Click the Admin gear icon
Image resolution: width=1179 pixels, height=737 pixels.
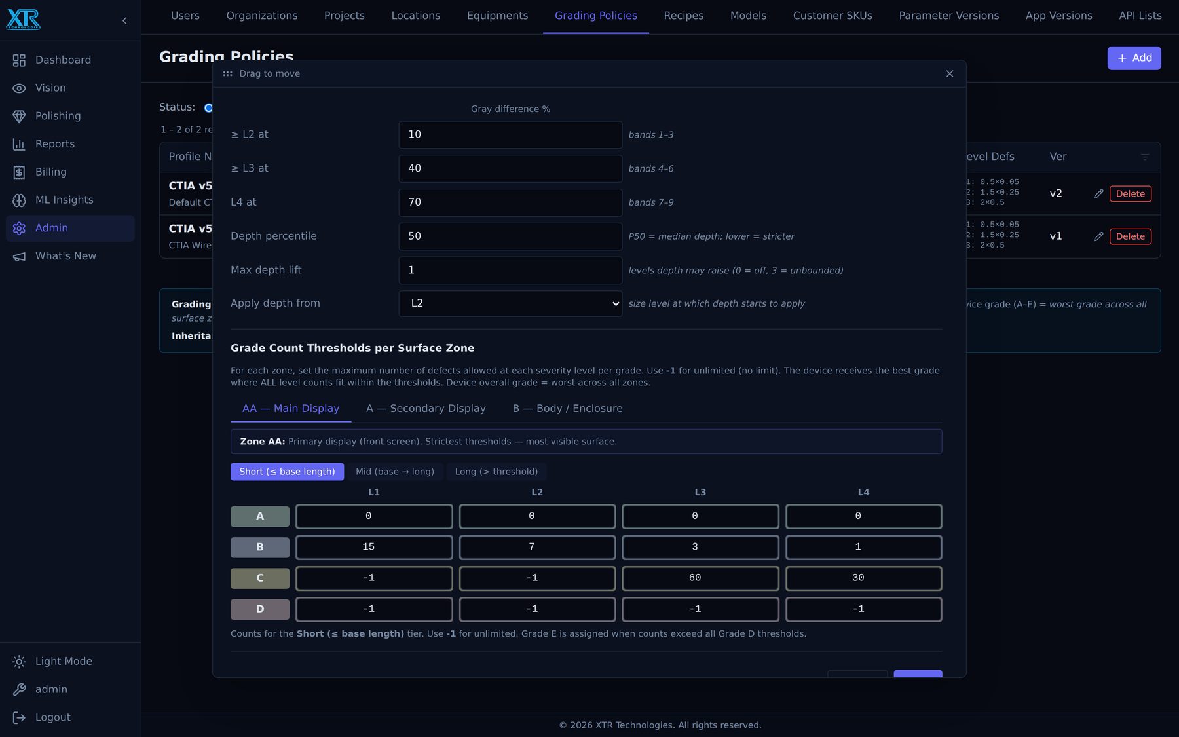(19, 228)
